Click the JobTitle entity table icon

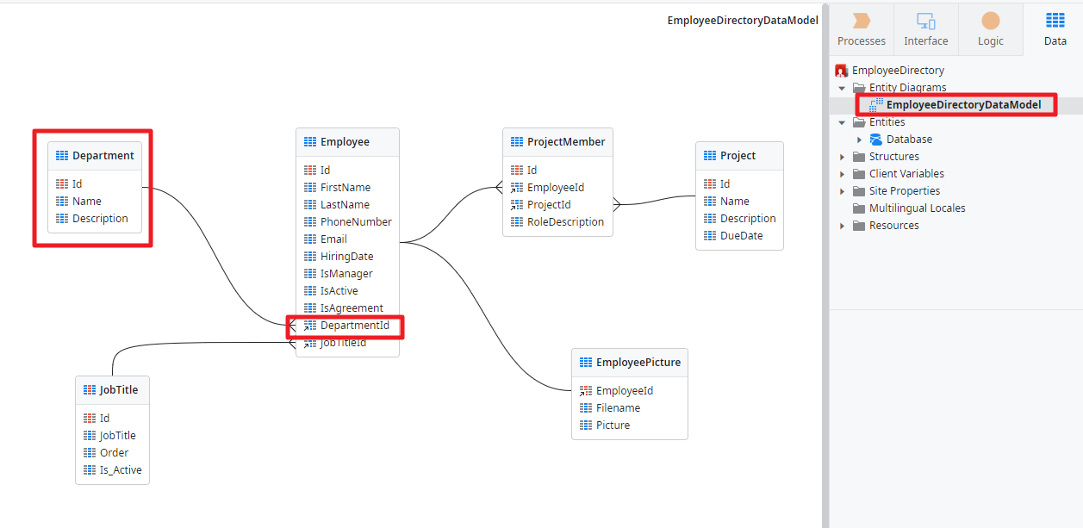(90, 390)
